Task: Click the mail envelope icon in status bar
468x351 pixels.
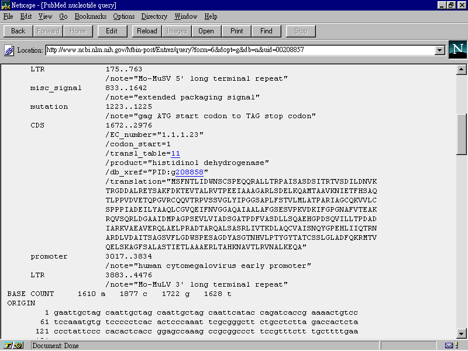Action: click(x=449, y=346)
